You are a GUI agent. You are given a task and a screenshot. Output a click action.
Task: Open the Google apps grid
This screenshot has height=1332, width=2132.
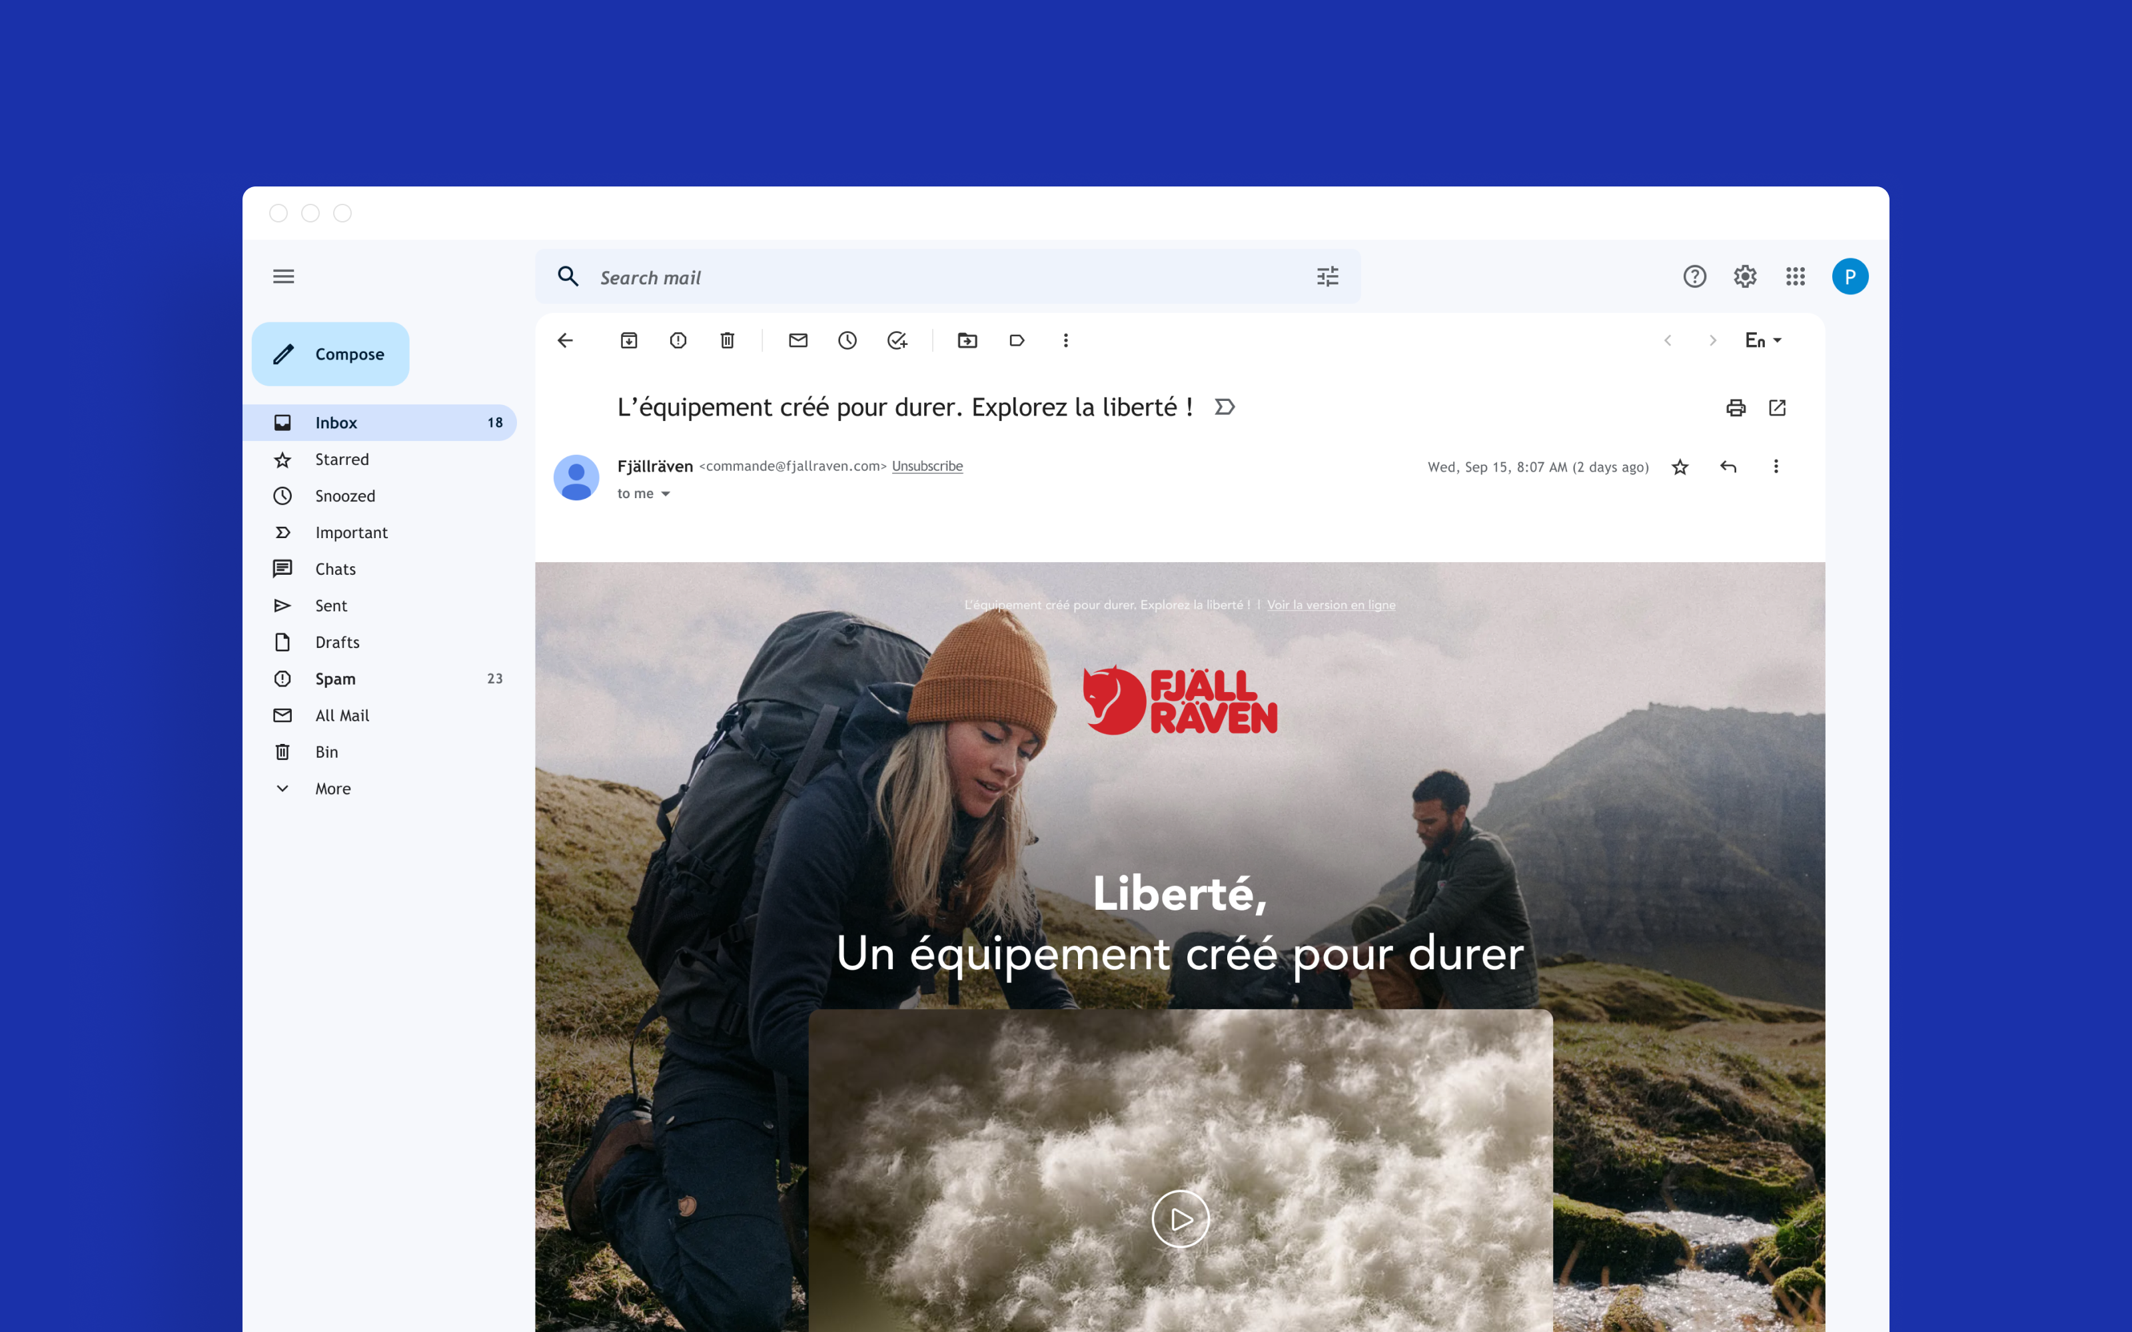point(1796,276)
